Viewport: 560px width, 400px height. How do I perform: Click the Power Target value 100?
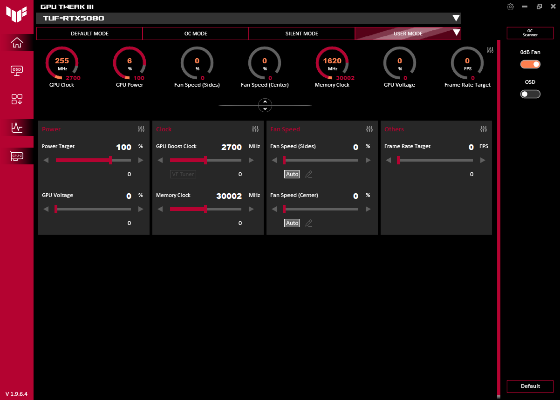[123, 147]
